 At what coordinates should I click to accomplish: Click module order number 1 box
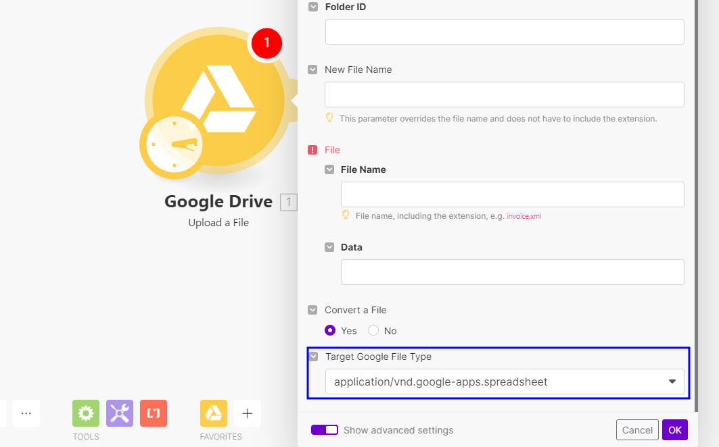288,202
